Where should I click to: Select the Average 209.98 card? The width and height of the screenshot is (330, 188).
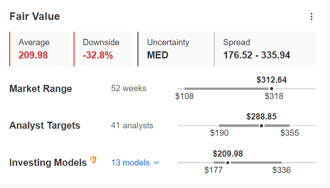pos(40,49)
